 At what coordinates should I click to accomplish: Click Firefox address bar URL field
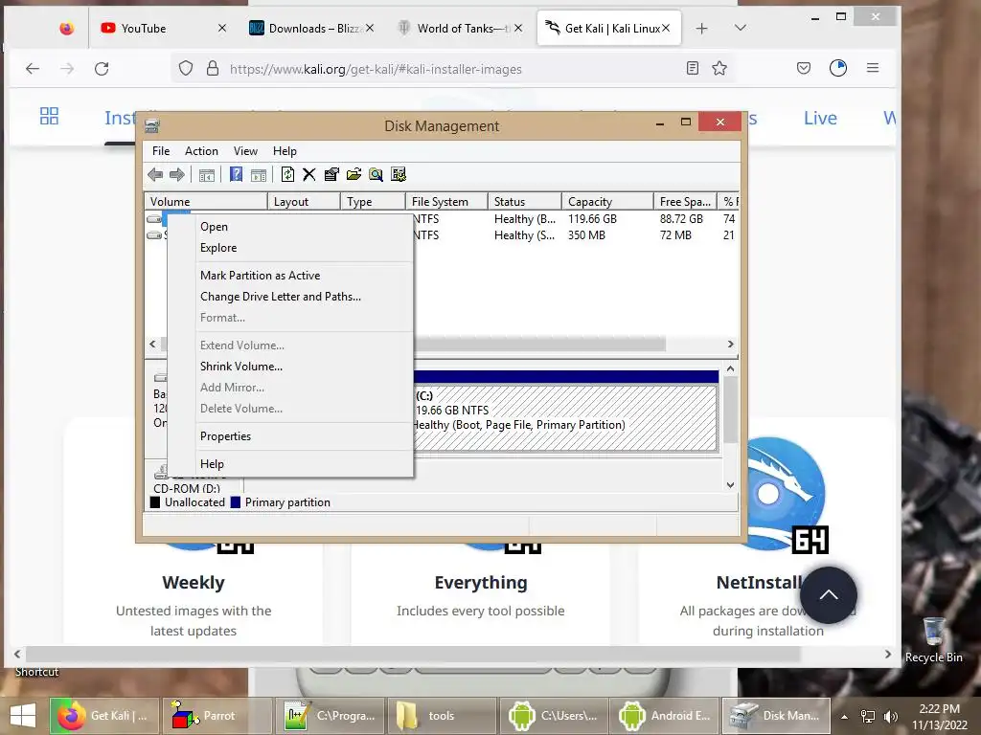[x=453, y=69]
